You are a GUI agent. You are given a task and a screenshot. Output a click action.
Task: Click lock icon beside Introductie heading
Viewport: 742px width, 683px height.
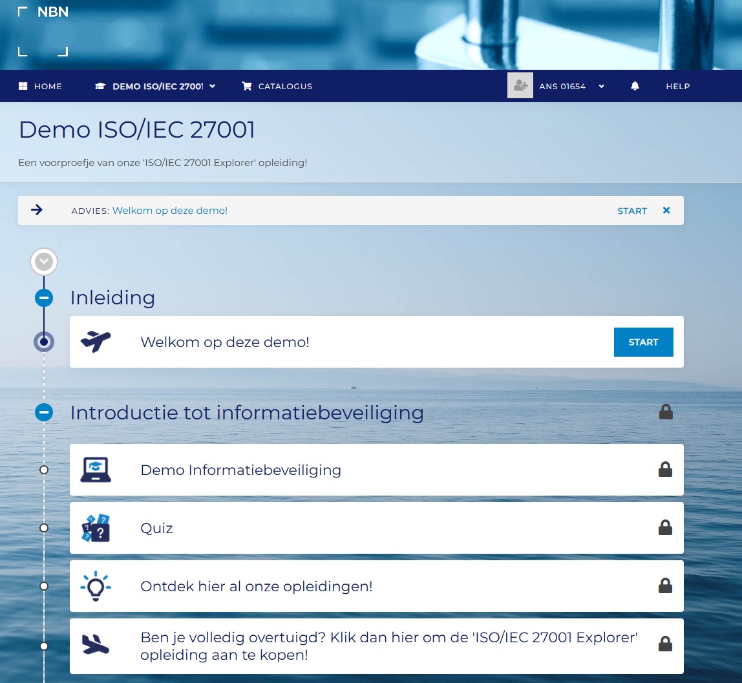click(x=666, y=412)
